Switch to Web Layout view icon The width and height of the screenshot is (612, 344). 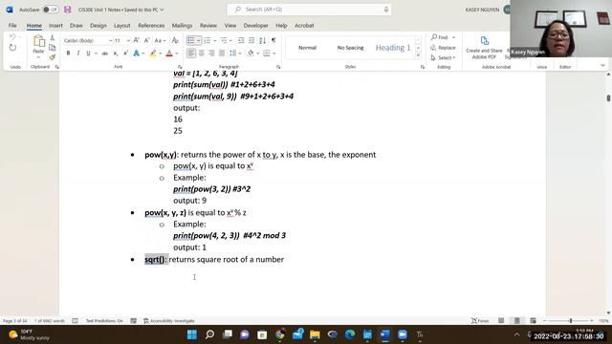pyautogui.click(x=534, y=321)
